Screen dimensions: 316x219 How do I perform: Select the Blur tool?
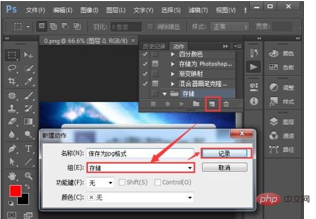click(12, 134)
